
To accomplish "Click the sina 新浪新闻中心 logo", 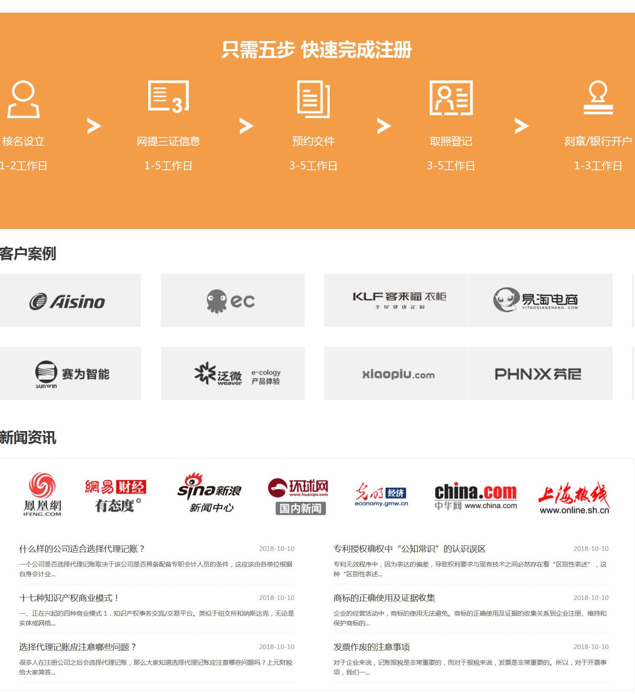I will 209,493.
